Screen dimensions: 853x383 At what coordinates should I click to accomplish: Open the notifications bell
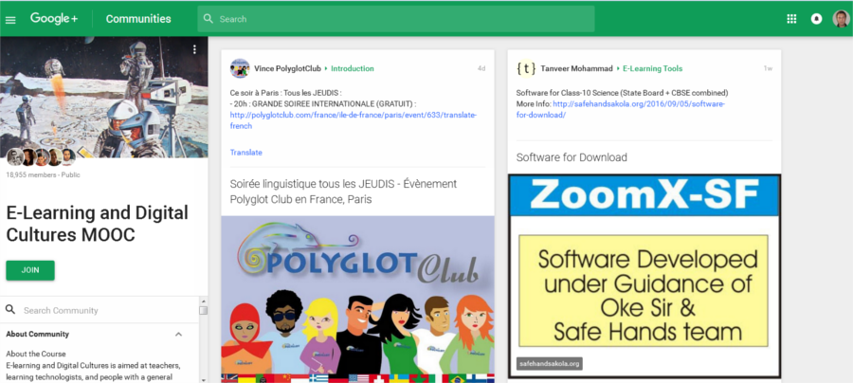tap(816, 19)
